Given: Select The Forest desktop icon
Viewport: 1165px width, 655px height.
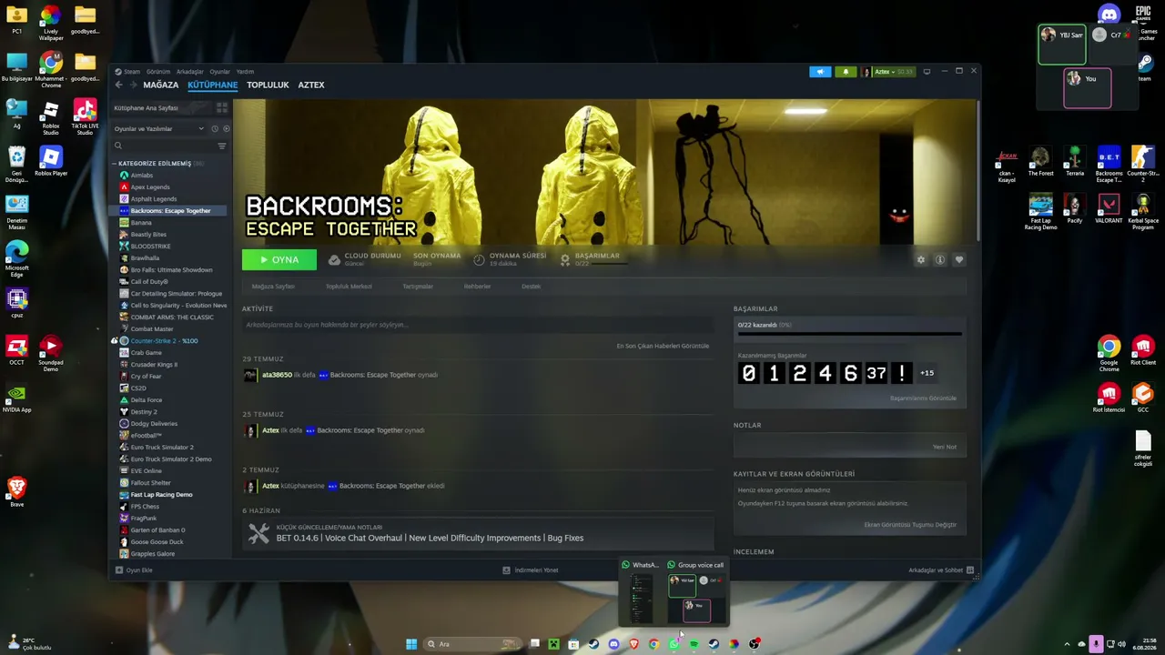Looking at the screenshot, I should [x=1040, y=161].
